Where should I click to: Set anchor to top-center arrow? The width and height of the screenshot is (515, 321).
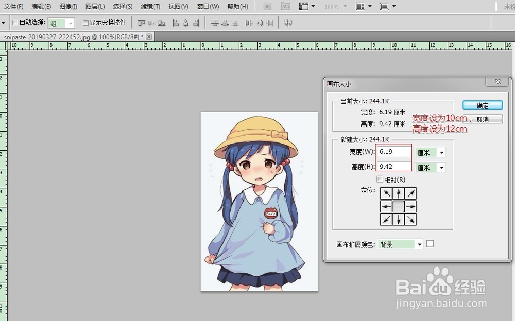[399, 193]
